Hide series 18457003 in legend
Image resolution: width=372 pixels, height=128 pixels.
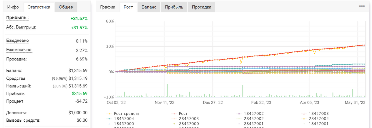point(315,114)
